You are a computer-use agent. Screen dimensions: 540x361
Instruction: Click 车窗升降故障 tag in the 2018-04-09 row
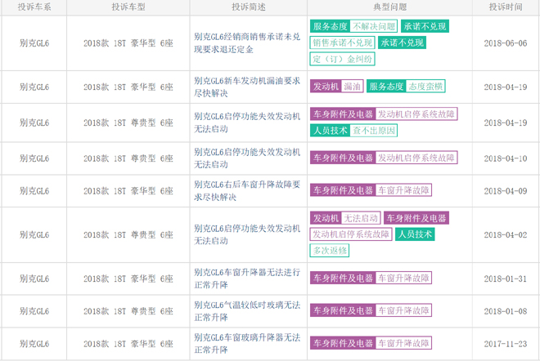403,190
